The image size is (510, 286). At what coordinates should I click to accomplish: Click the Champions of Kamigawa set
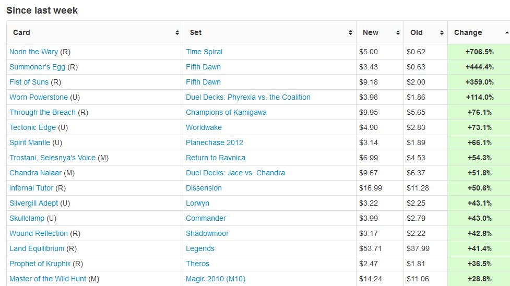point(225,112)
